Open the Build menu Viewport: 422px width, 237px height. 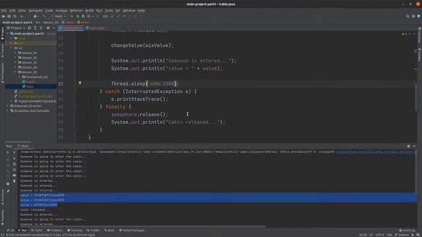click(90, 11)
